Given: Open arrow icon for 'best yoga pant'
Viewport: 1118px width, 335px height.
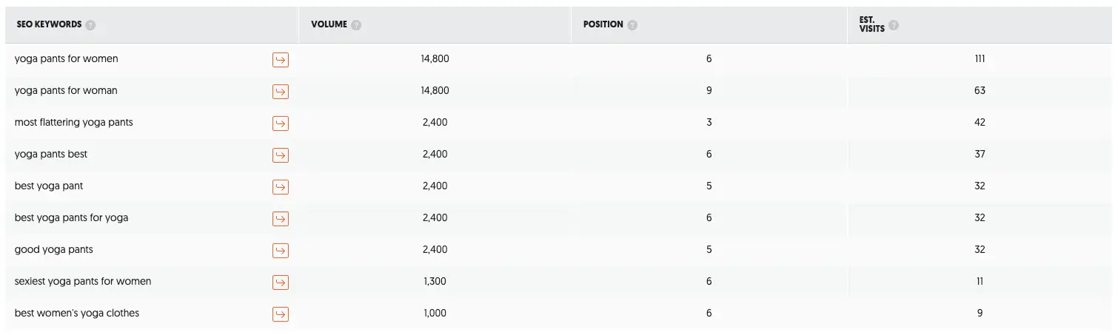Looking at the screenshot, I should click(x=281, y=187).
